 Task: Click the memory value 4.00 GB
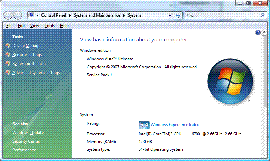click(x=145, y=142)
